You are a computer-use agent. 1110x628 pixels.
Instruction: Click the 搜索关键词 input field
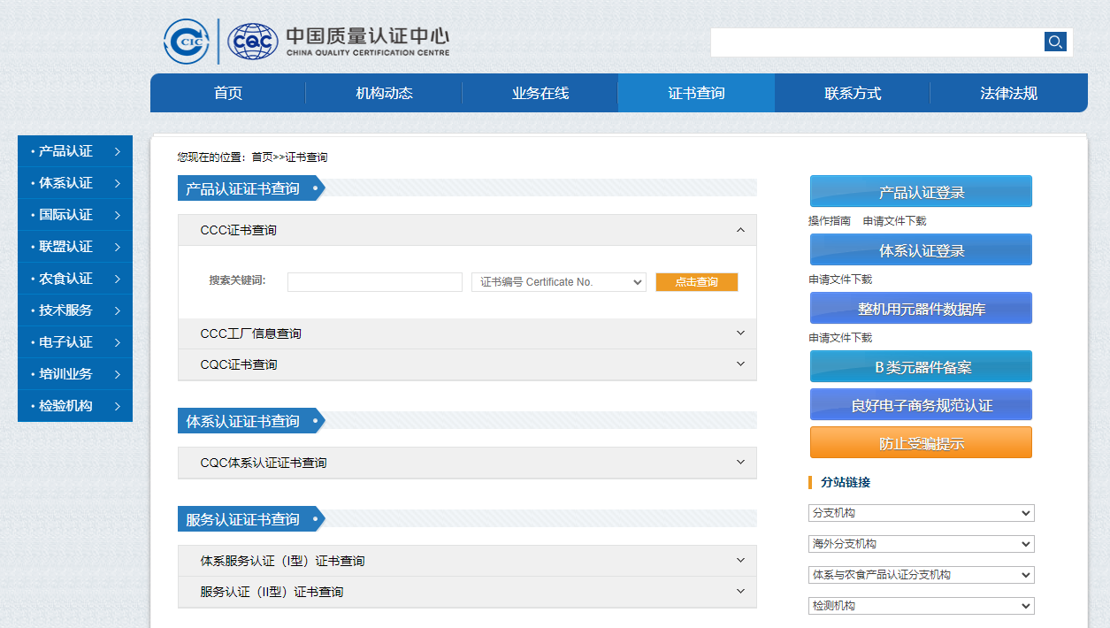(375, 282)
